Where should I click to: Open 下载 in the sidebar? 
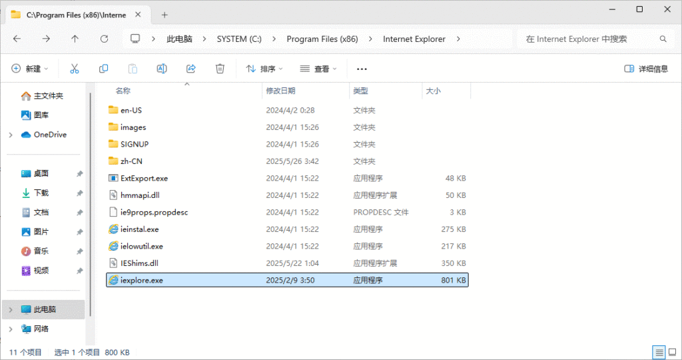point(35,193)
